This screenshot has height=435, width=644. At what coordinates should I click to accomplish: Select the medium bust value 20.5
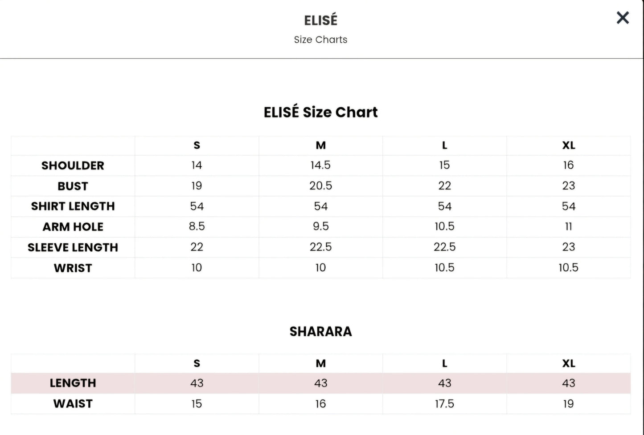[320, 186]
